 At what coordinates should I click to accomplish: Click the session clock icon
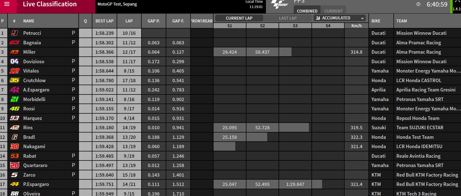coord(418,4)
